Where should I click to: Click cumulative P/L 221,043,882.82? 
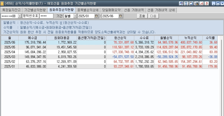[191, 52]
